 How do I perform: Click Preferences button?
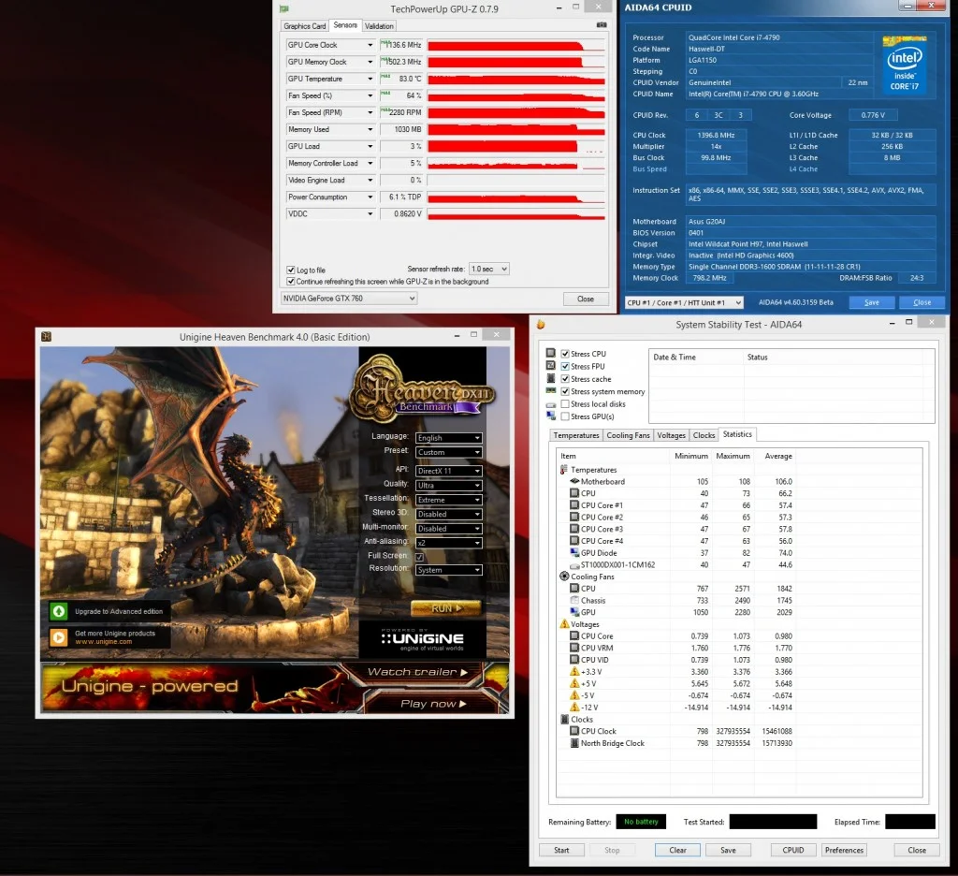845,851
